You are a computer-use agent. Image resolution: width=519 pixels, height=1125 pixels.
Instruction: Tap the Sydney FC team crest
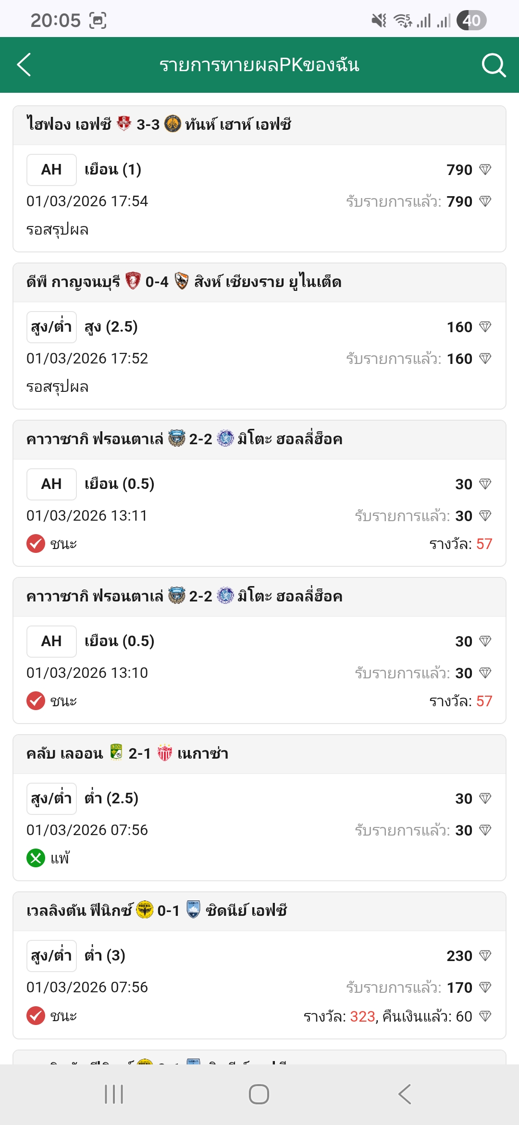[193, 910]
